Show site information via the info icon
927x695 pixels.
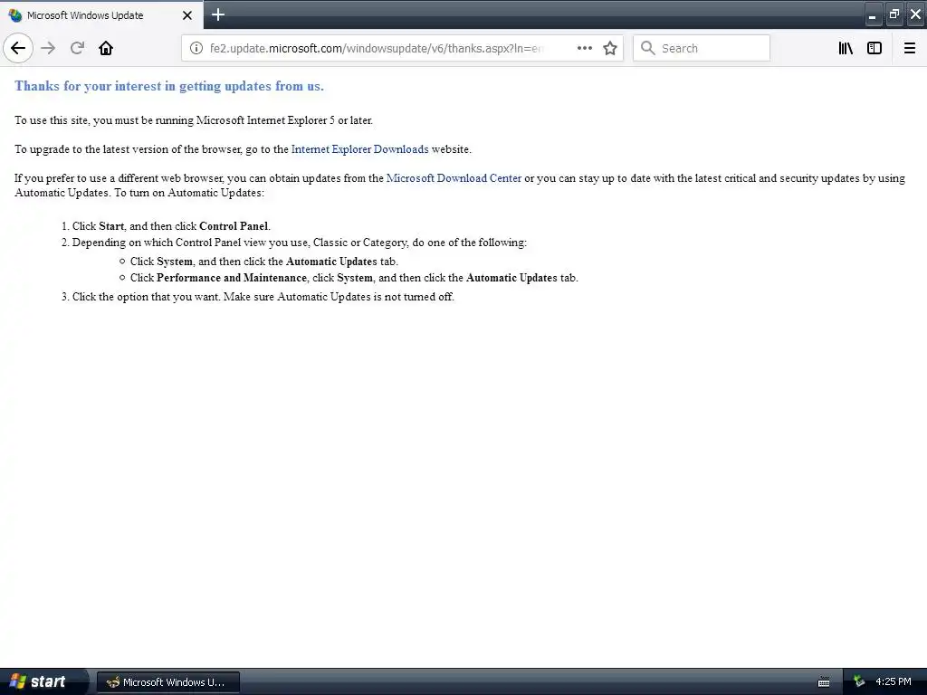(x=196, y=48)
